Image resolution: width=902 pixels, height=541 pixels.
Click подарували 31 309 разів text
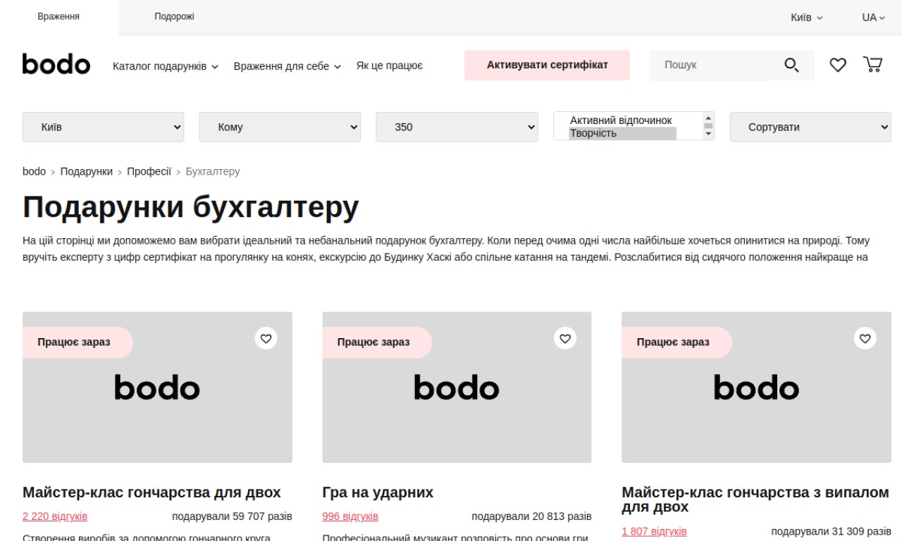[x=831, y=531]
